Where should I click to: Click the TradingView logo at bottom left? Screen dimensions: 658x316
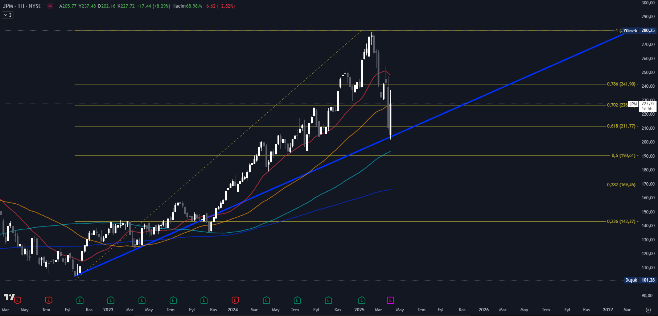tap(9, 297)
